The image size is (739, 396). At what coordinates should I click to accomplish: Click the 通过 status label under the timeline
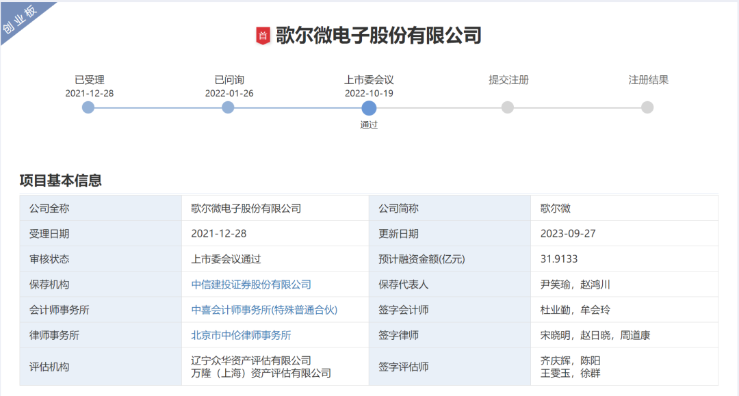coord(369,124)
